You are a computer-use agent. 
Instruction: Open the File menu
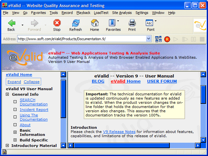point(6,13)
